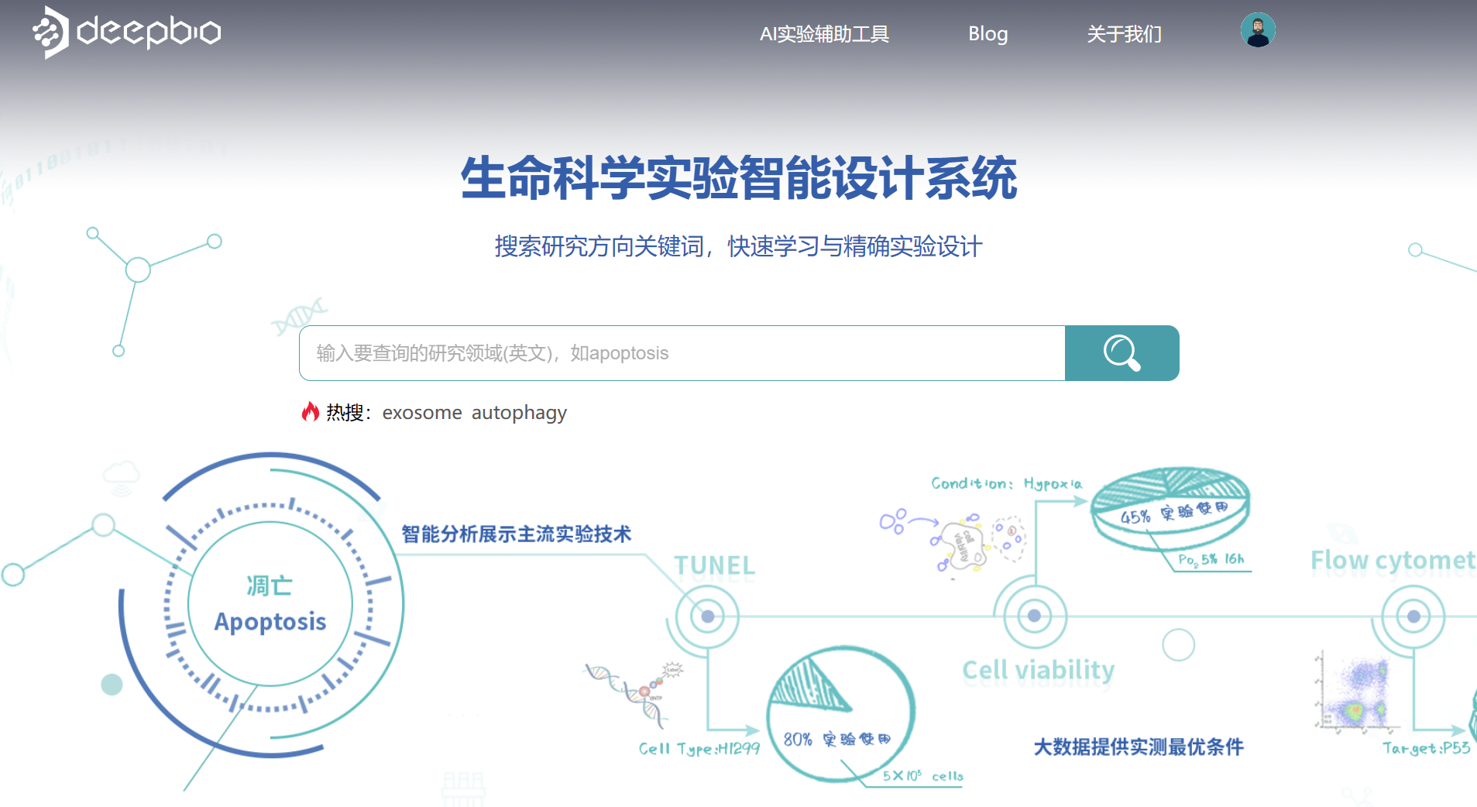This screenshot has height=807, width=1477.
Task: Click the magnifier search icon
Action: (x=1122, y=352)
